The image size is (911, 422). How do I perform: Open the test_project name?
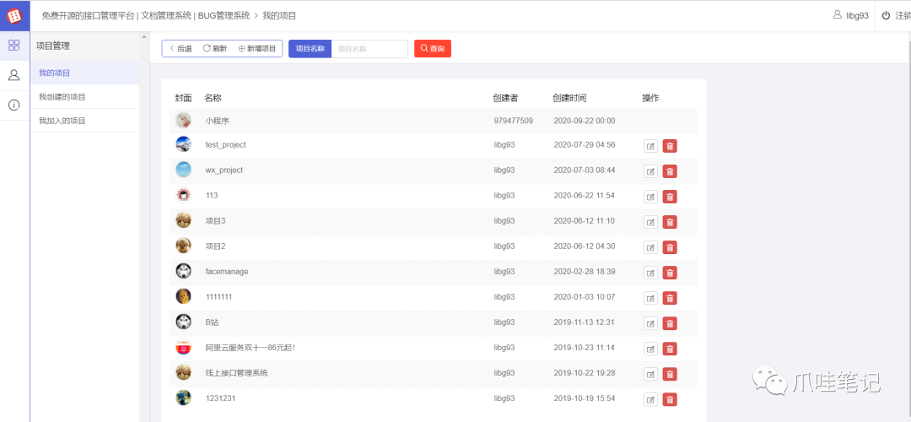tap(225, 144)
